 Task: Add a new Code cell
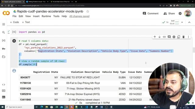click(14, 22)
